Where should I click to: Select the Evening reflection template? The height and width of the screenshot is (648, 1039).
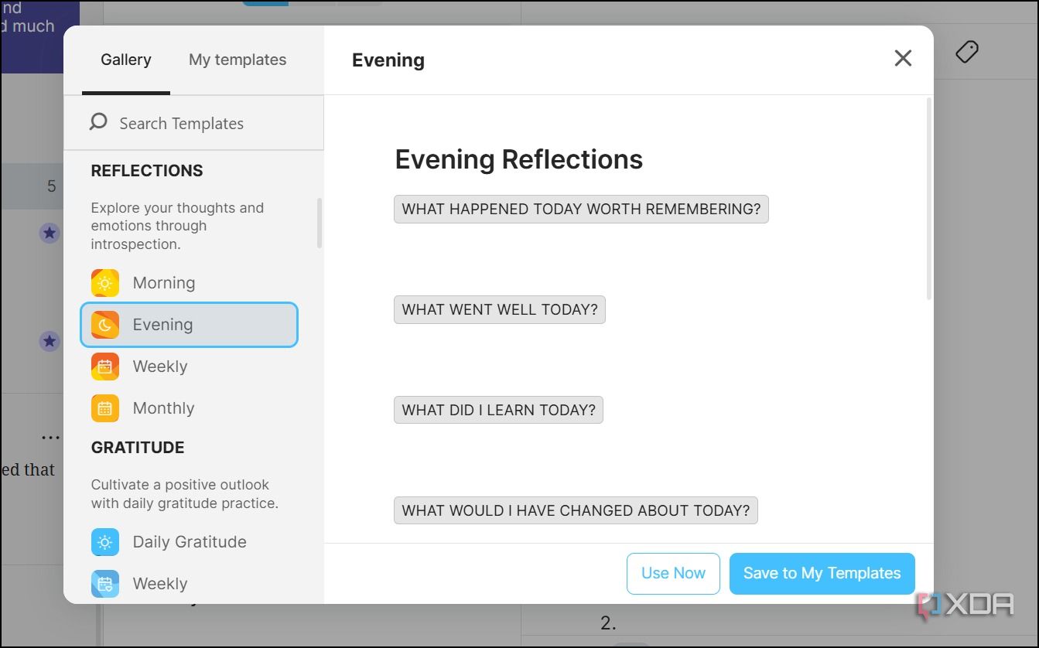coord(189,325)
